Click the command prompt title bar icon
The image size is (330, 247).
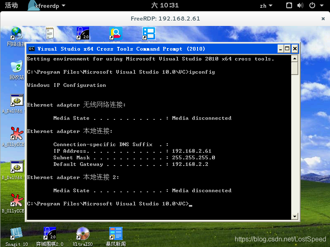coord(32,49)
